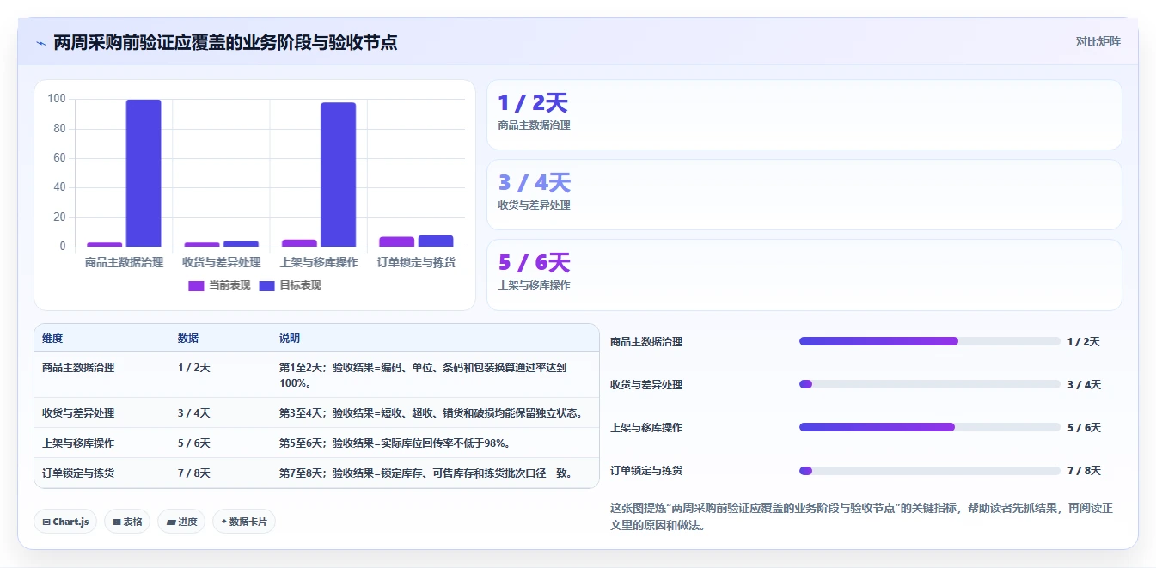Viewport: 1156px width, 568px height.
Task: Click the 数据 column header
Action: pos(188,339)
